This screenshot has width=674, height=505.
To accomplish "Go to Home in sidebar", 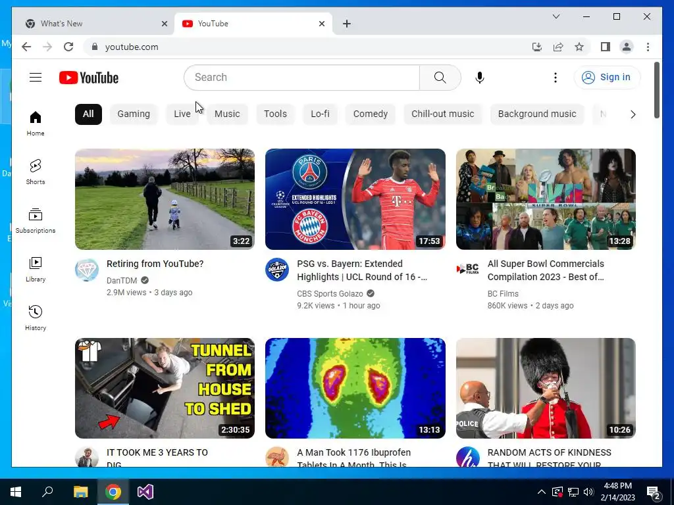I will tap(36, 124).
